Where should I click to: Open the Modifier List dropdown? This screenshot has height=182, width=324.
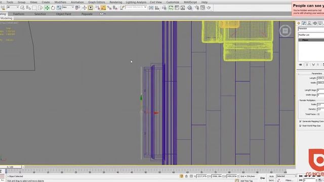point(311,35)
